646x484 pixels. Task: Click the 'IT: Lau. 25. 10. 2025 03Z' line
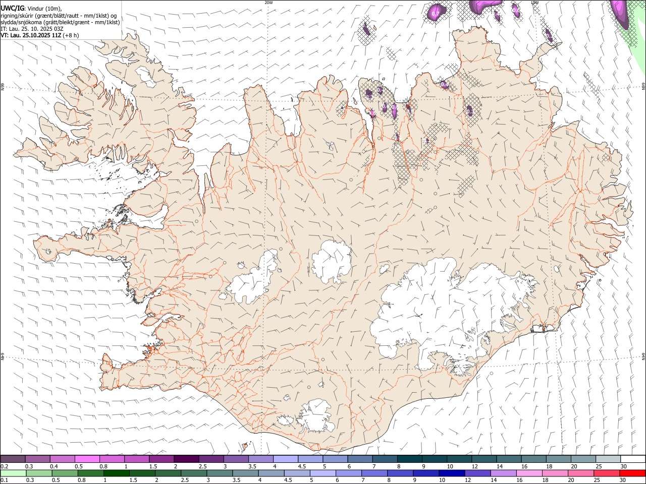[x=32, y=29]
